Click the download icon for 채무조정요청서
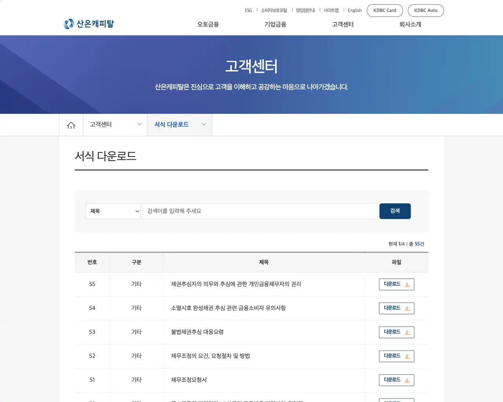This screenshot has width=503, height=402. click(408, 380)
